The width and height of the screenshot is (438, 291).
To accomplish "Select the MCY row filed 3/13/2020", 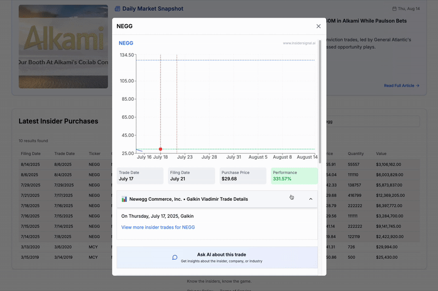I will tap(220, 247).
